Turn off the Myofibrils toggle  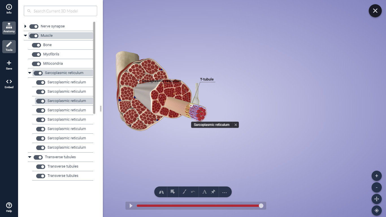(36, 54)
